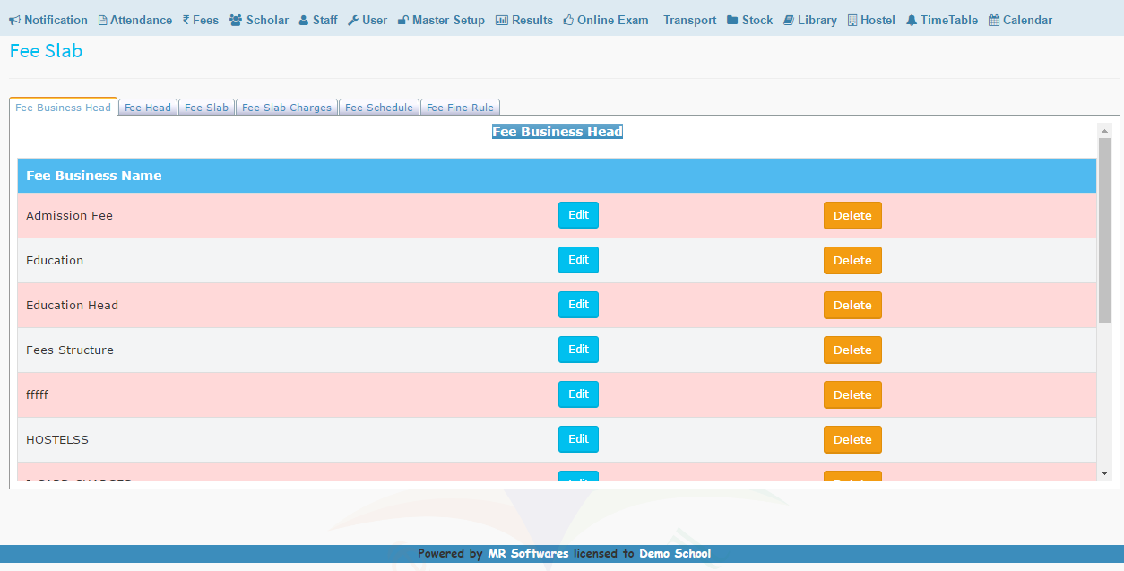Select the Fee Fine Rule tab

(460, 108)
